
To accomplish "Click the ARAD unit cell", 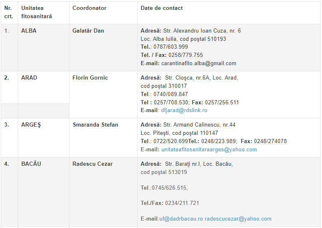I will coord(43,87).
